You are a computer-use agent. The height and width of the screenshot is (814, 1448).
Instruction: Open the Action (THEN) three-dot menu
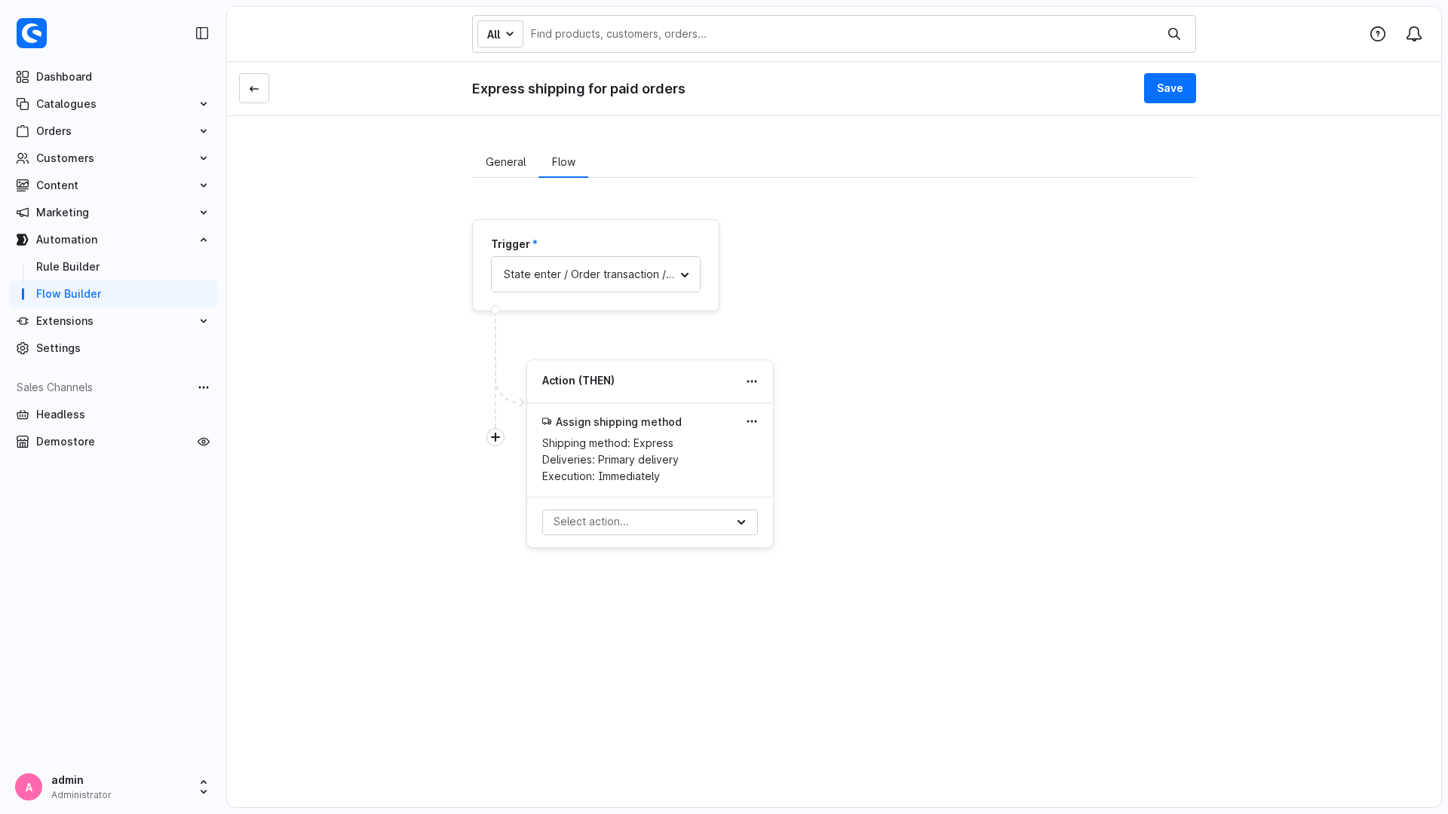[752, 381]
